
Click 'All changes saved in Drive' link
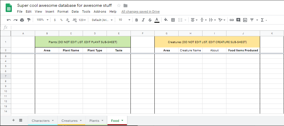[x=140, y=12]
